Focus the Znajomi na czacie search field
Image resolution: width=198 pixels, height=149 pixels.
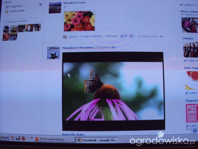click(23, 21)
